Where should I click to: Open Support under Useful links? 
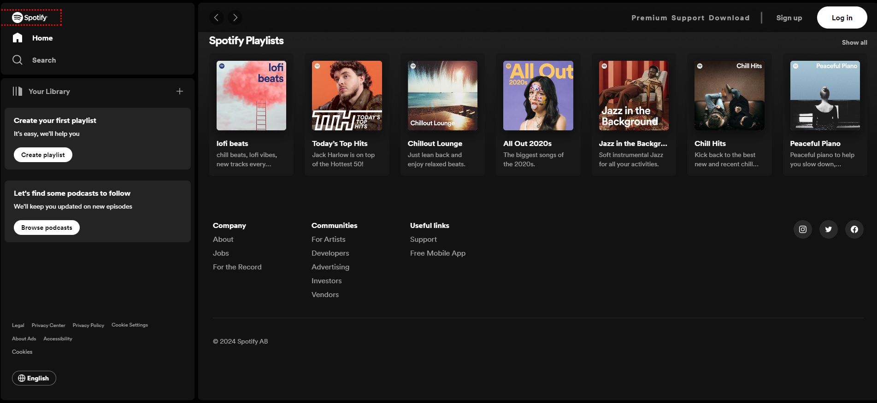click(x=424, y=239)
